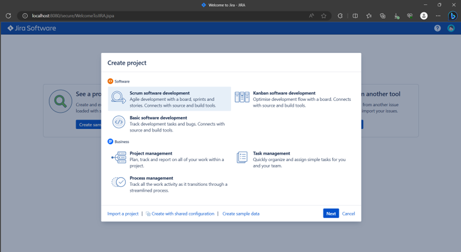This screenshot has width=461, height=252.
Task: Click the Next button
Action: pos(331,214)
